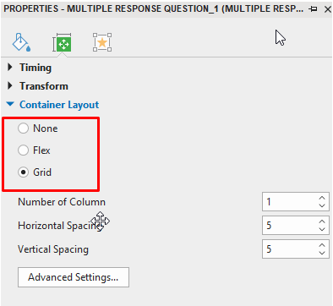Increase Vertical Spacing with up arrow

pos(322,245)
